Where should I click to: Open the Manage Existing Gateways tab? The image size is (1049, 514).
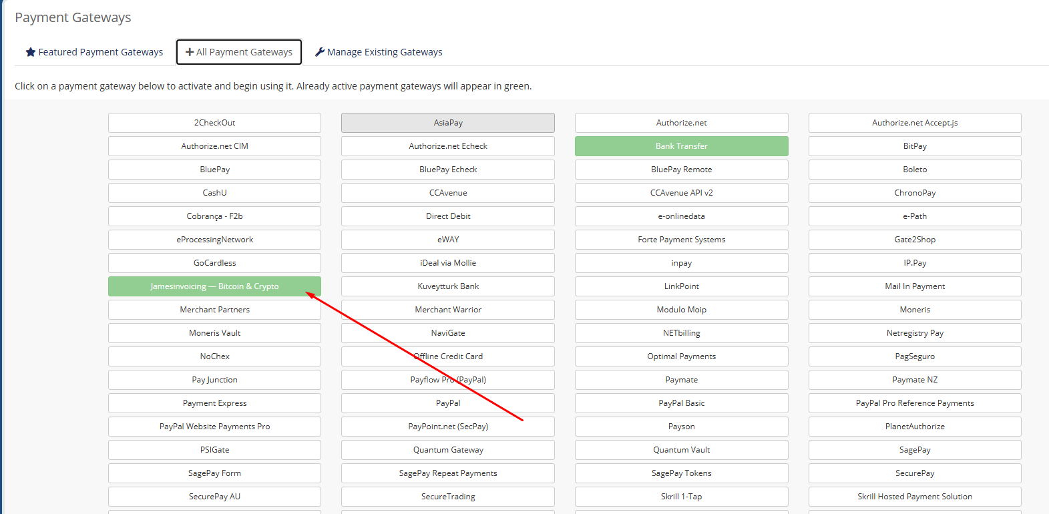tap(379, 52)
